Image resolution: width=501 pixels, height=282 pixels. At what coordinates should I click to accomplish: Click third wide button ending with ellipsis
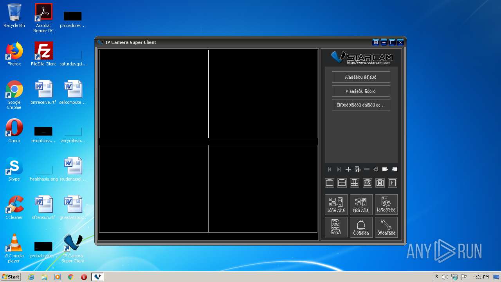[x=361, y=105]
